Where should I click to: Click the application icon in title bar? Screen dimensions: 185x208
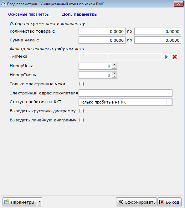3,4
